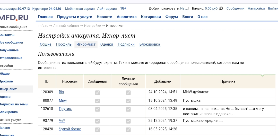
Task: Toggle Личные сообщения checkbox for Че*
Action: pos(128,121)
